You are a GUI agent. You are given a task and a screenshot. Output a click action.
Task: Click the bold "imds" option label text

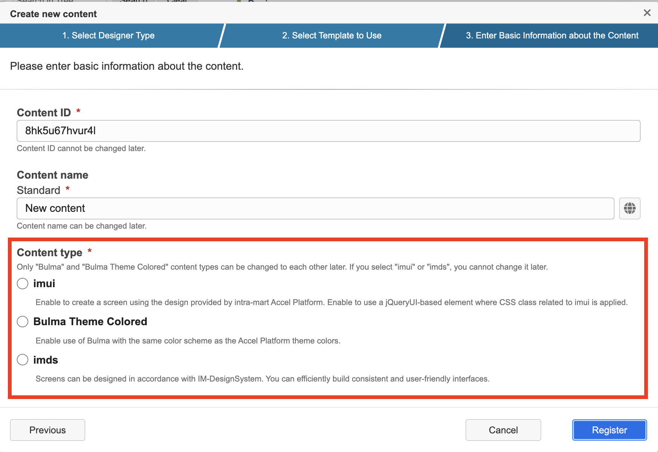pos(46,360)
